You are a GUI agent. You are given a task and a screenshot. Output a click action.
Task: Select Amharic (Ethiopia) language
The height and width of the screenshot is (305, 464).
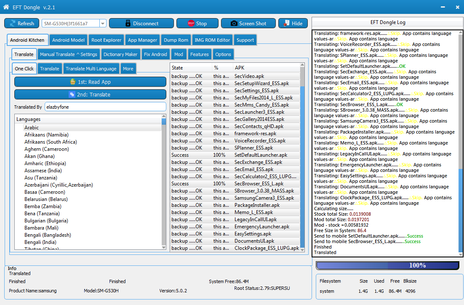[45, 163]
